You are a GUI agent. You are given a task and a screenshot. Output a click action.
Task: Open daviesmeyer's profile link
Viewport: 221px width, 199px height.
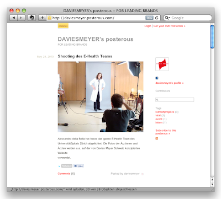point(170,83)
